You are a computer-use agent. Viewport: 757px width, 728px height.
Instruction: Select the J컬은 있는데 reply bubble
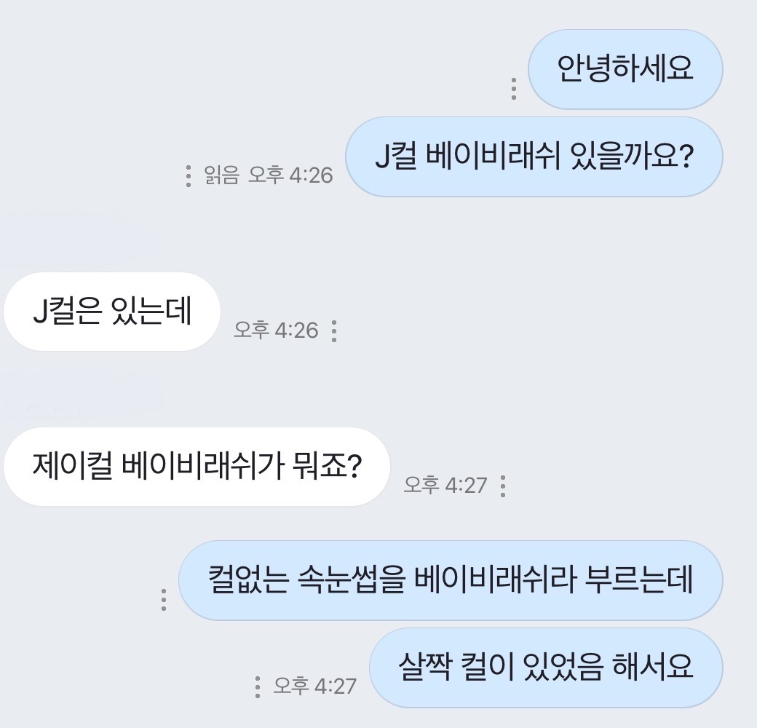tap(112, 312)
